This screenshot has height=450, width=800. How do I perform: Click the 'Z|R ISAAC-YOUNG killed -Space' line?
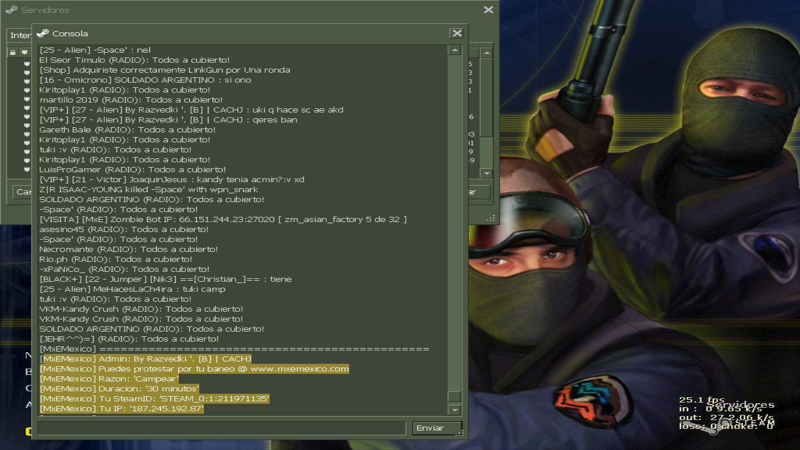coord(149,189)
